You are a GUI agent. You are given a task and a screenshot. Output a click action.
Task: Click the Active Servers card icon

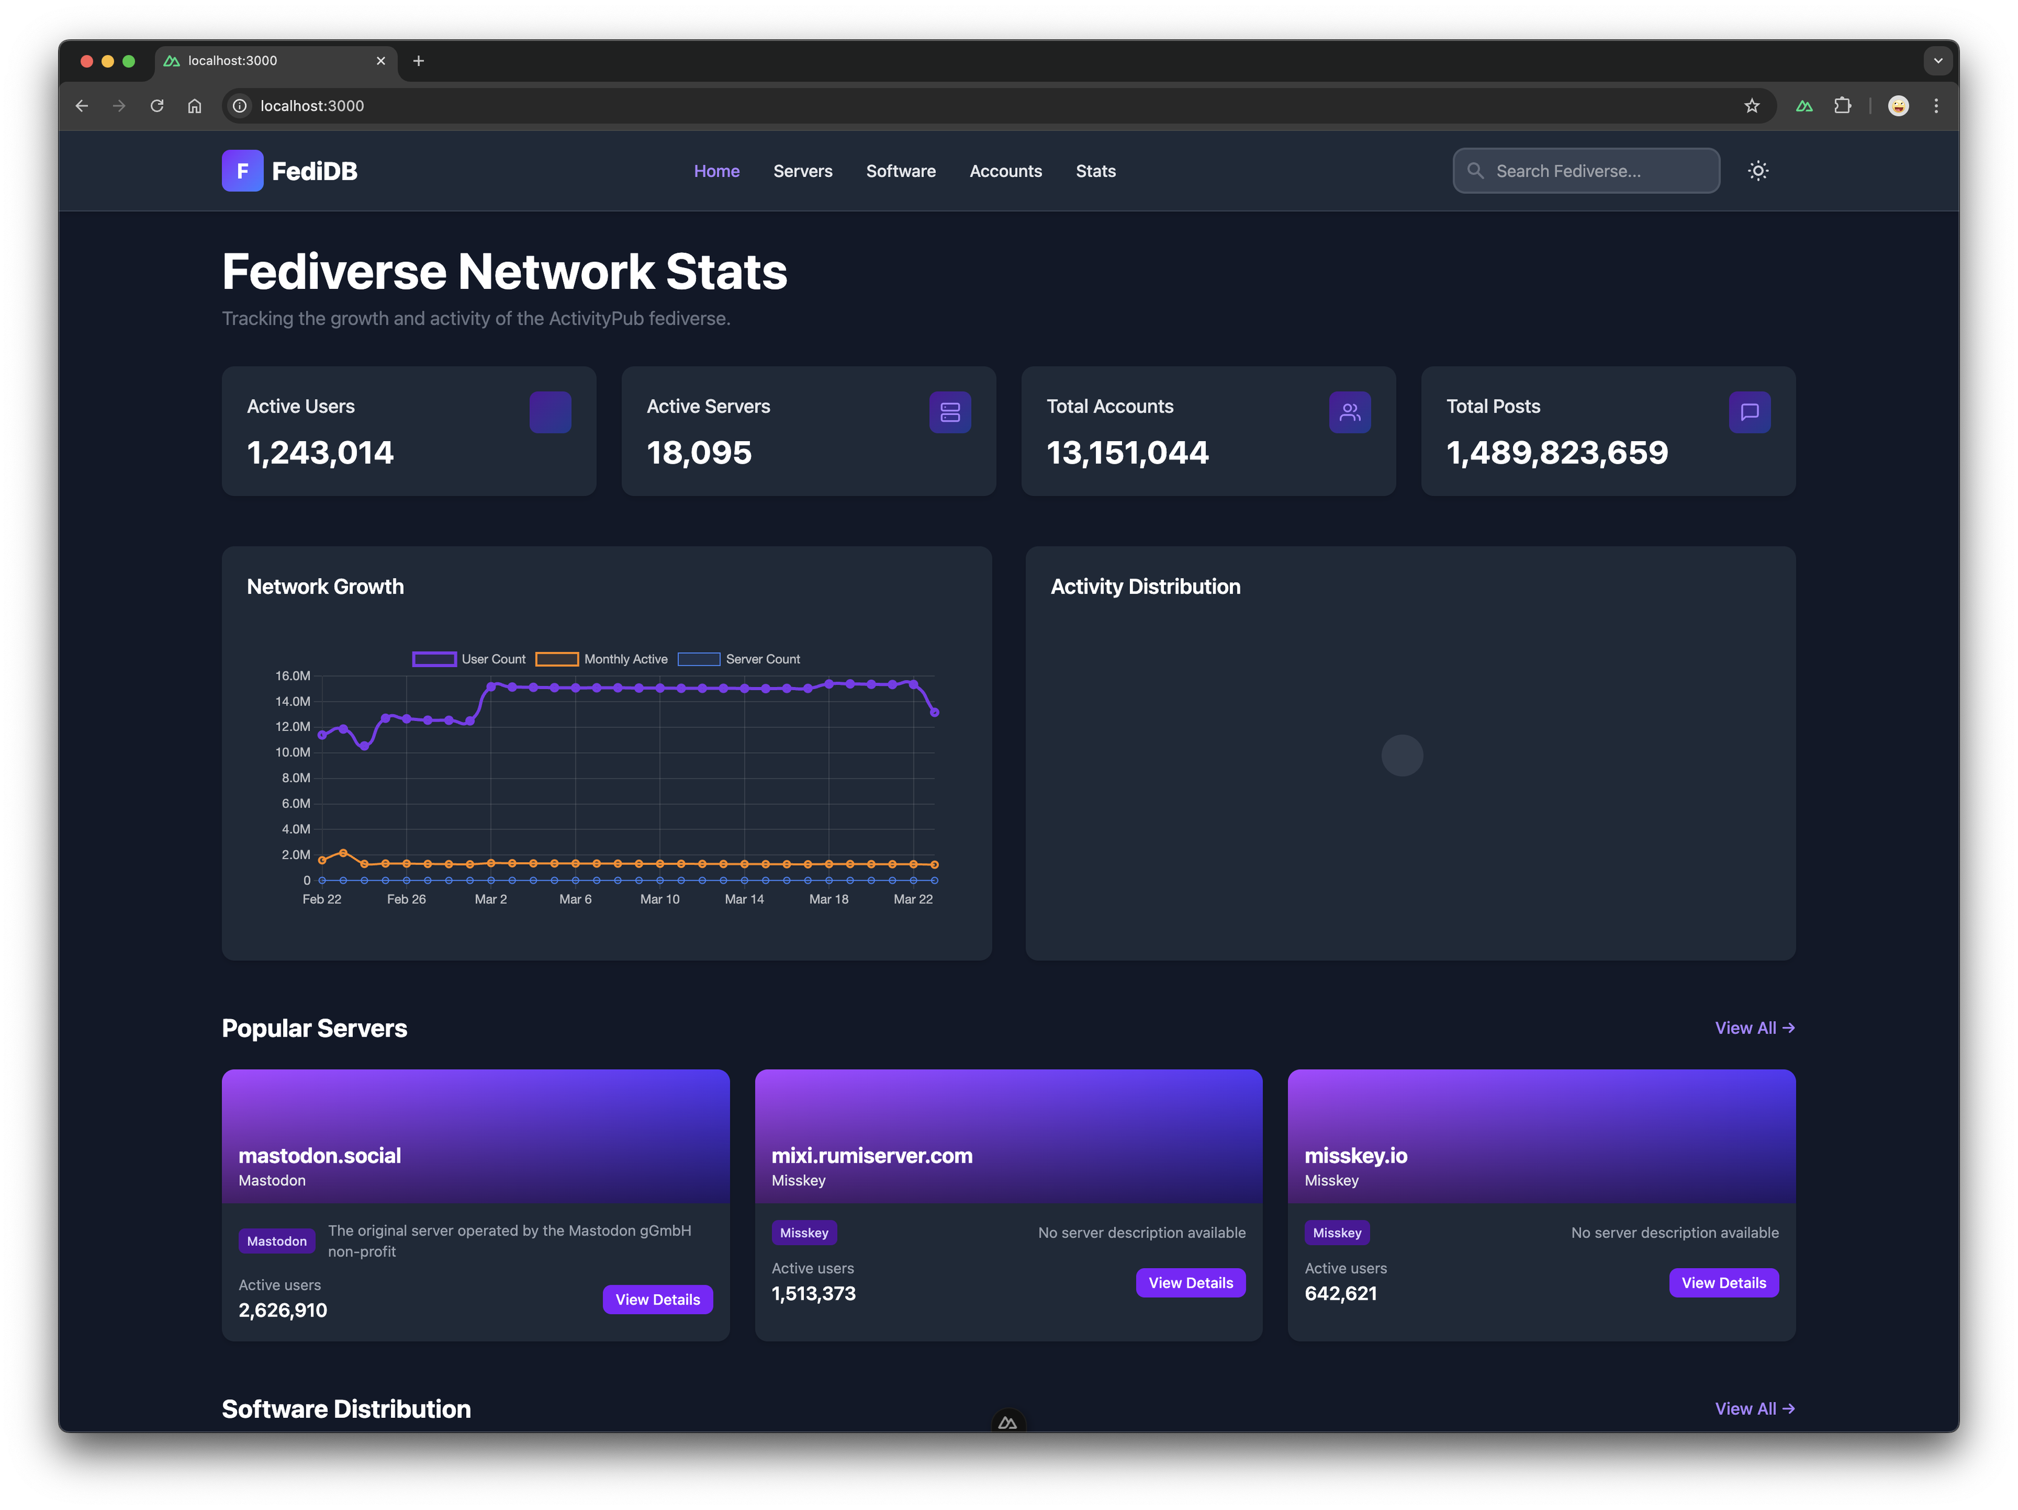click(950, 412)
